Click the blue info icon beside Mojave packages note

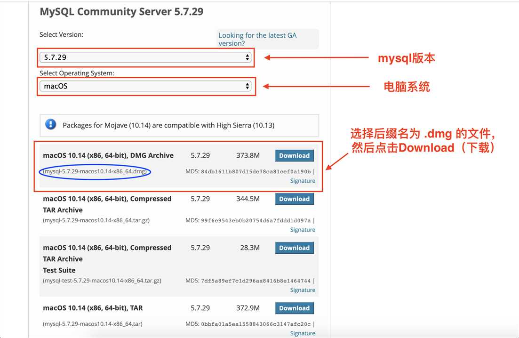(51, 124)
